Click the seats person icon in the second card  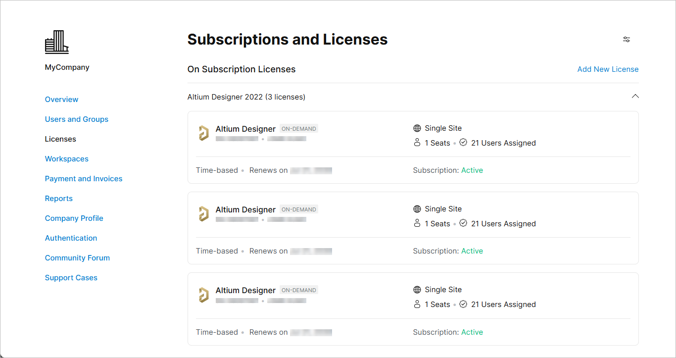click(x=417, y=223)
